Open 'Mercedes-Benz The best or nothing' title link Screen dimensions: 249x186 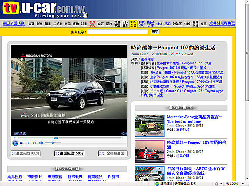(x=195, y=119)
